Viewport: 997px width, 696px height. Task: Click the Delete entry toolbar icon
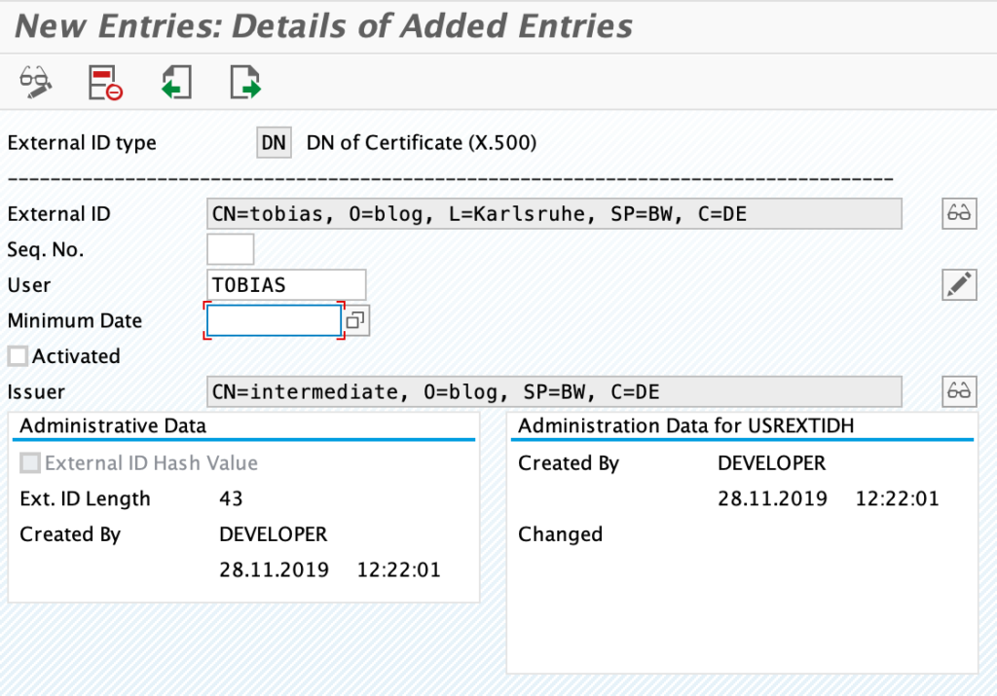pyautogui.click(x=103, y=82)
